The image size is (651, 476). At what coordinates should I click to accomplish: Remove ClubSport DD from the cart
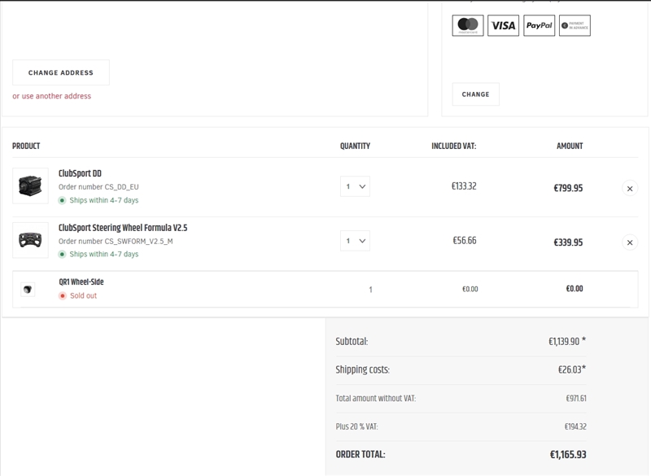coord(629,188)
